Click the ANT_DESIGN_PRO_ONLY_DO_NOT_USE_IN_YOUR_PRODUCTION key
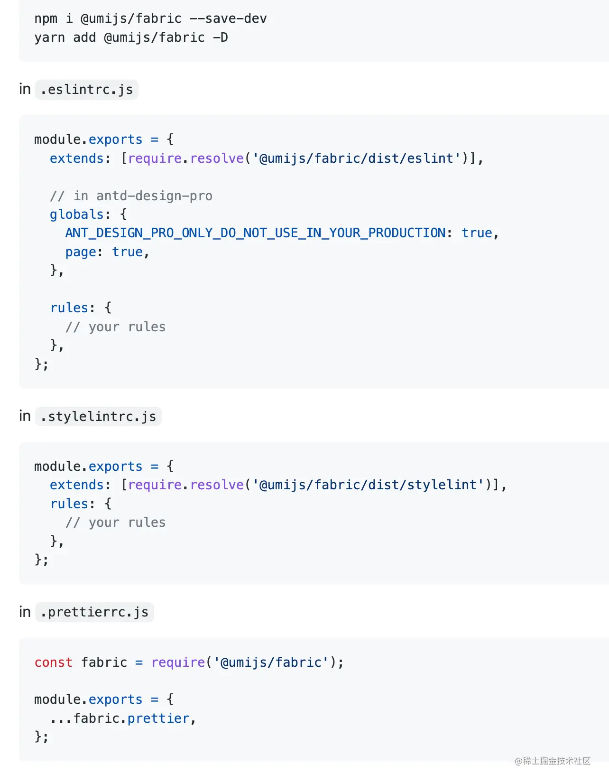 click(255, 233)
